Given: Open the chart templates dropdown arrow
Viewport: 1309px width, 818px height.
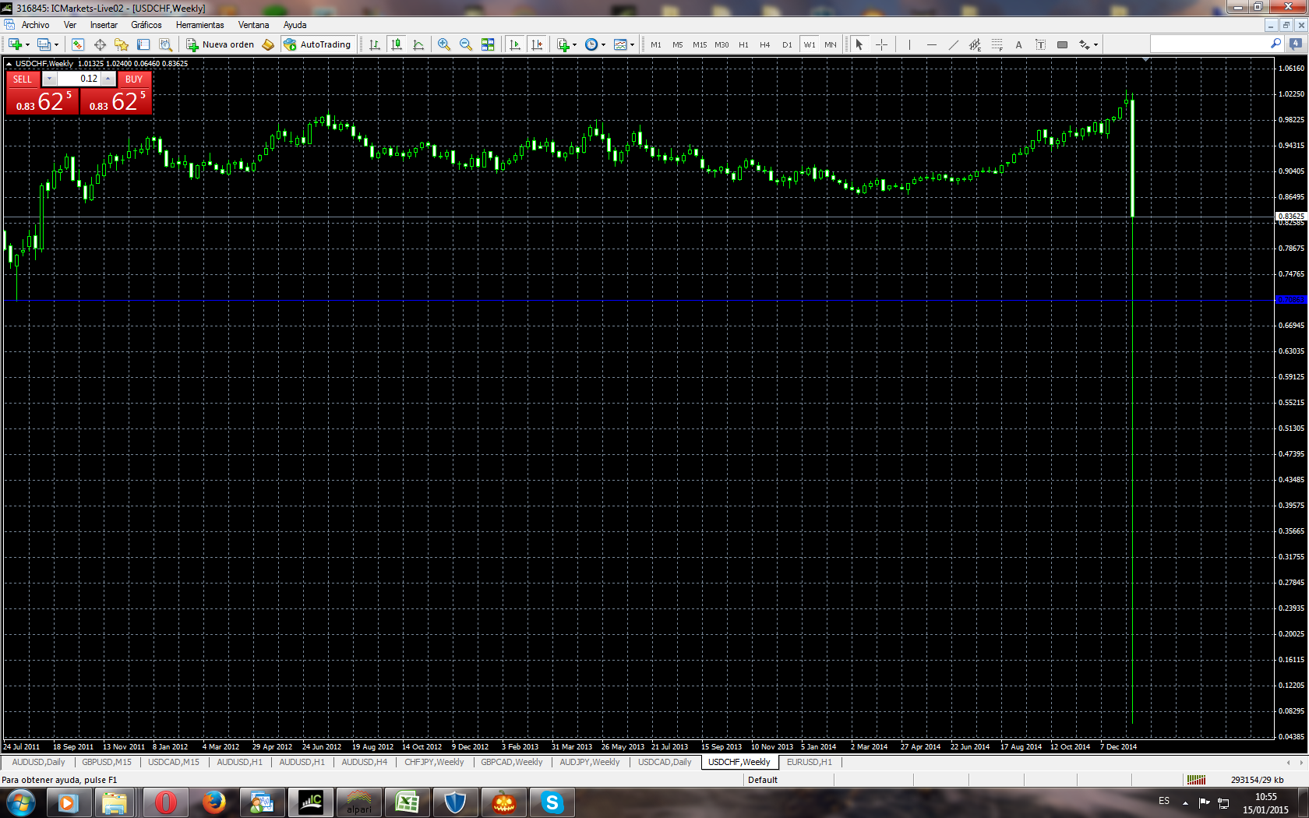Looking at the screenshot, I should click(632, 45).
